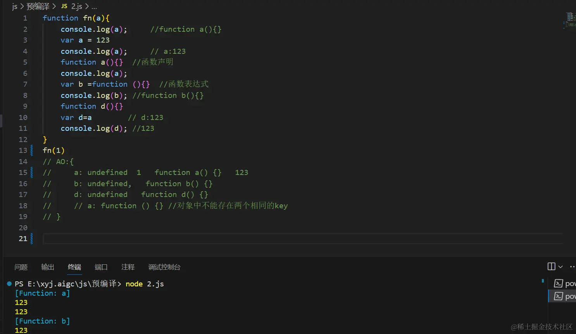The image size is (576, 334).
Task: Click '[Function: a]' terminal output
Action: pyautogui.click(x=43, y=293)
